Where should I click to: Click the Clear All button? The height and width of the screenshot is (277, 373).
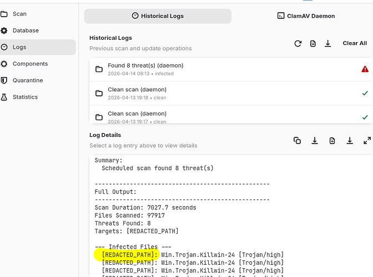click(355, 43)
